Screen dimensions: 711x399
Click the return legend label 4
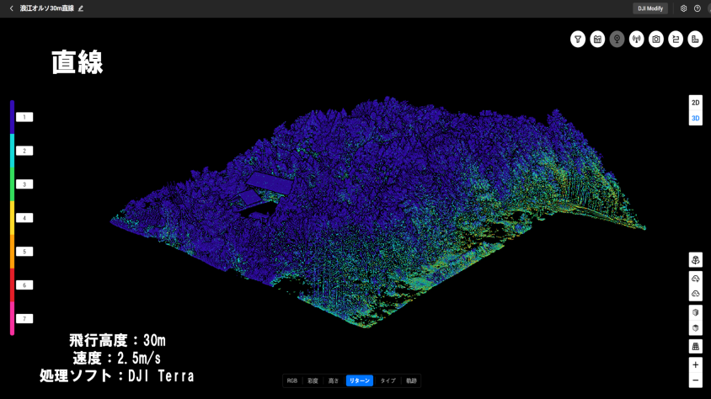click(24, 218)
